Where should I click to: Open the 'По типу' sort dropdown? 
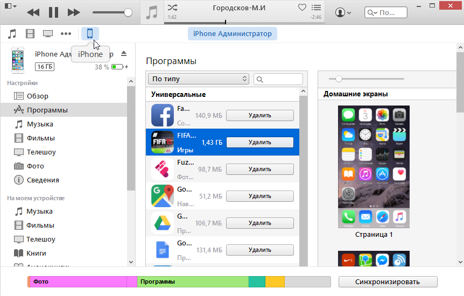coord(199,79)
